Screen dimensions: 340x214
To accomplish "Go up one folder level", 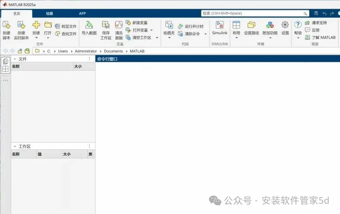I will pos(20,51).
